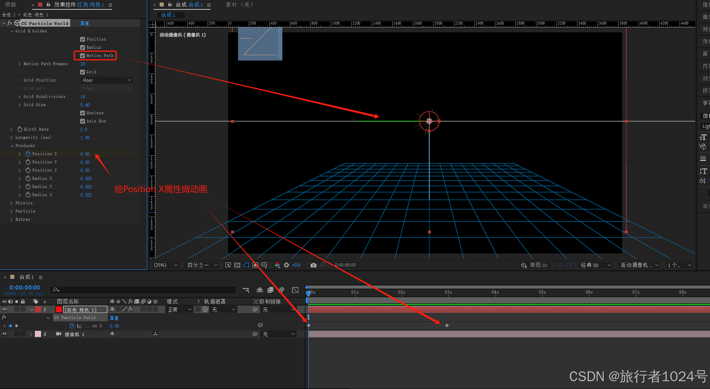Click the reset exposure icon
The height and width of the screenshot is (389, 710).
[x=286, y=265]
